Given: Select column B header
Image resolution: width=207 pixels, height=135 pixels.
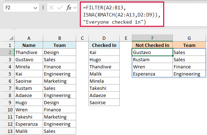Looking at the screenshot, I should click(60, 38).
